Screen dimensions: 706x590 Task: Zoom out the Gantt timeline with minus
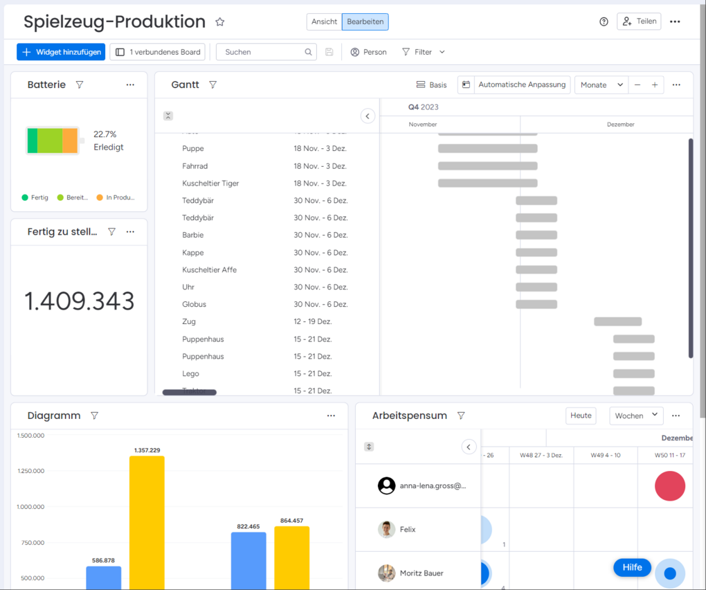637,84
